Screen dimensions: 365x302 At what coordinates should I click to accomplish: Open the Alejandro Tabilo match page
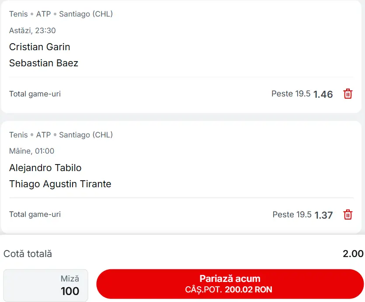click(x=45, y=168)
